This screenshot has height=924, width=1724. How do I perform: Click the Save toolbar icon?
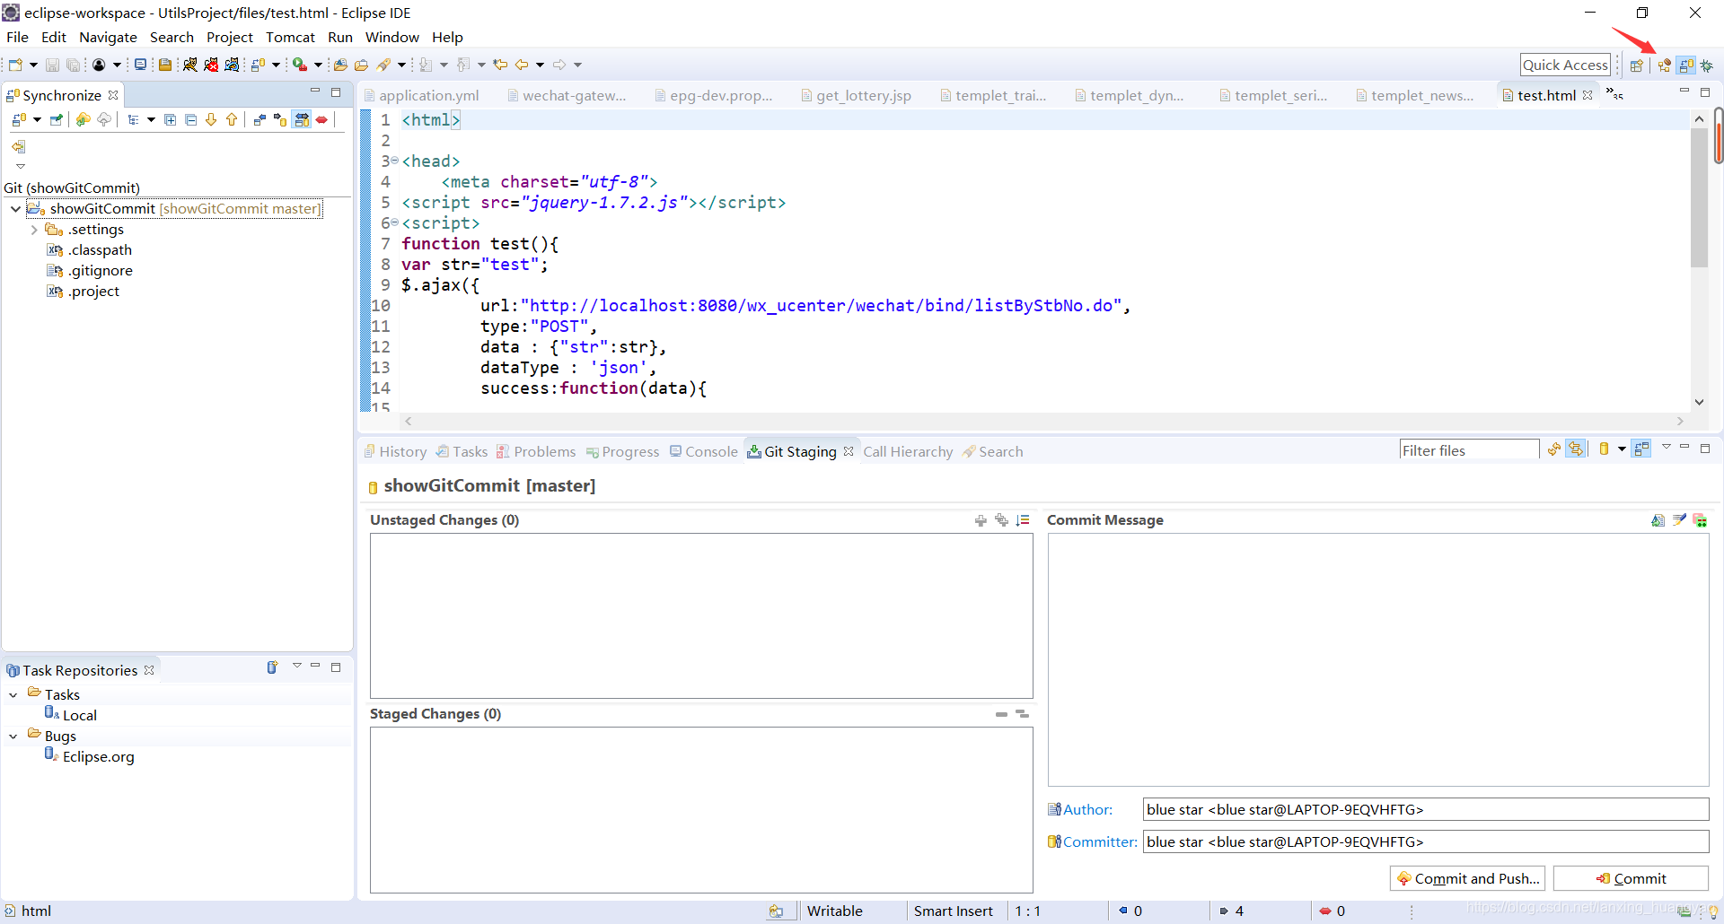(52, 65)
